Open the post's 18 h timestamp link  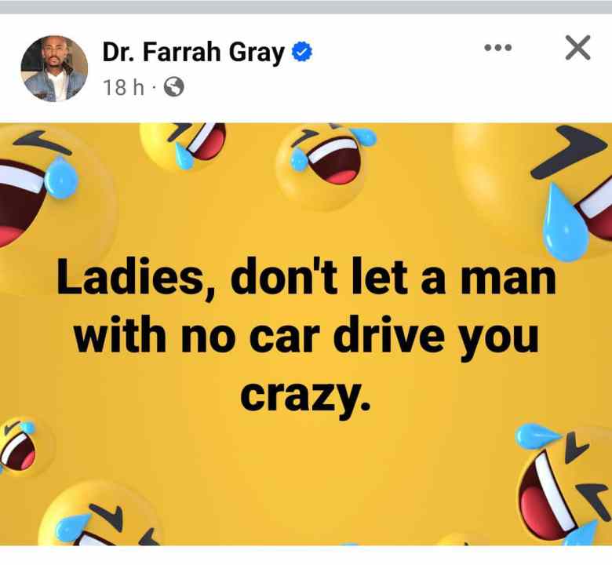[123, 87]
